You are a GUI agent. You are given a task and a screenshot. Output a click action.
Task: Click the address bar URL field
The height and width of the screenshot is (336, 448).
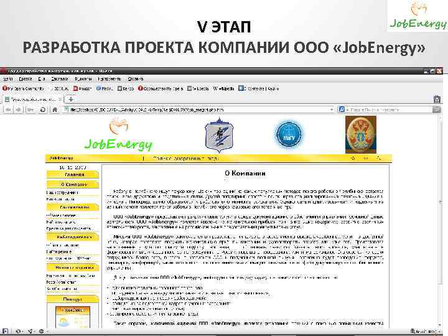[x=196, y=110]
